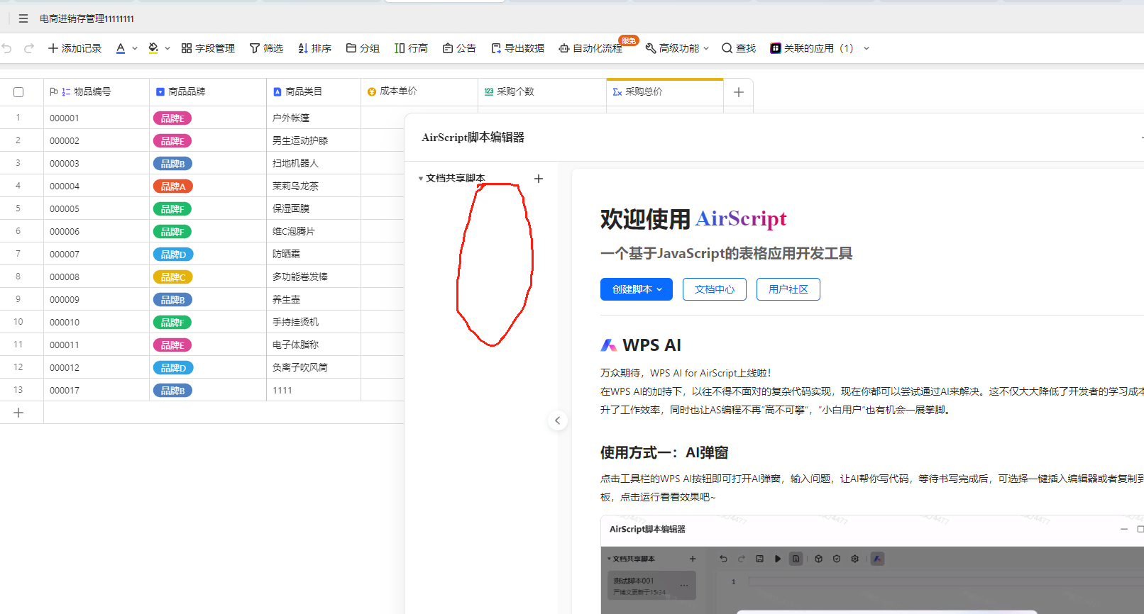
Task: Add a shared script with the plus icon
Action: pos(539,179)
